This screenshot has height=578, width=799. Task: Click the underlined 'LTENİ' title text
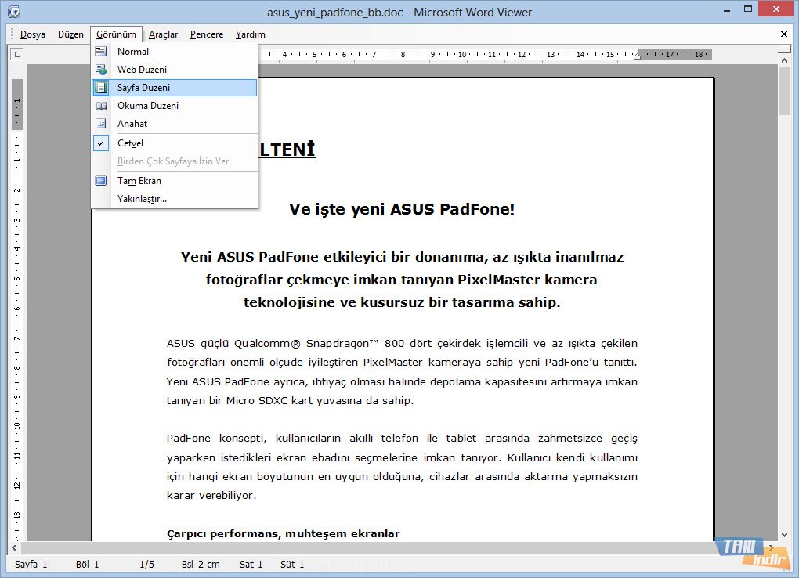(287, 150)
